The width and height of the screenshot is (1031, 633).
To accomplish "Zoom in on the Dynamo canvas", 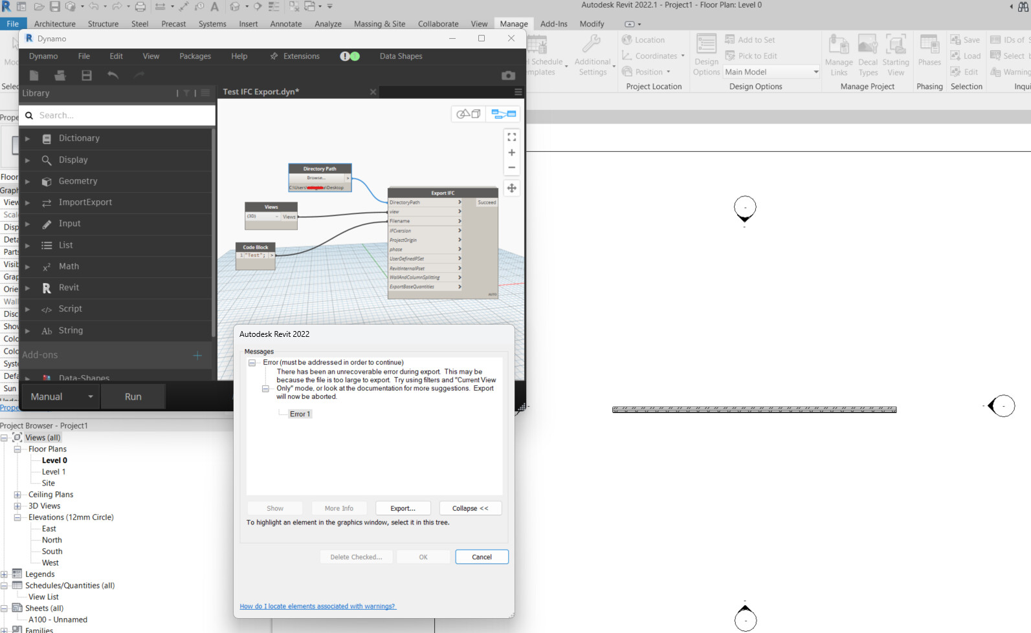I will 512,153.
